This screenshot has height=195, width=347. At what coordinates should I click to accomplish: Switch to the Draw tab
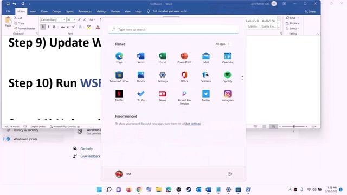[44, 11]
